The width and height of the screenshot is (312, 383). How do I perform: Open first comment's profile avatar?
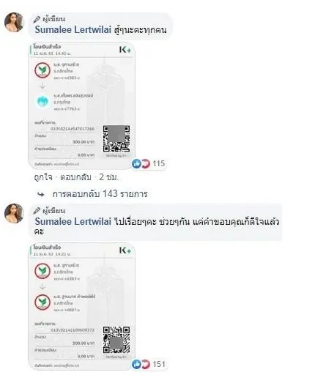click(14, 22)
